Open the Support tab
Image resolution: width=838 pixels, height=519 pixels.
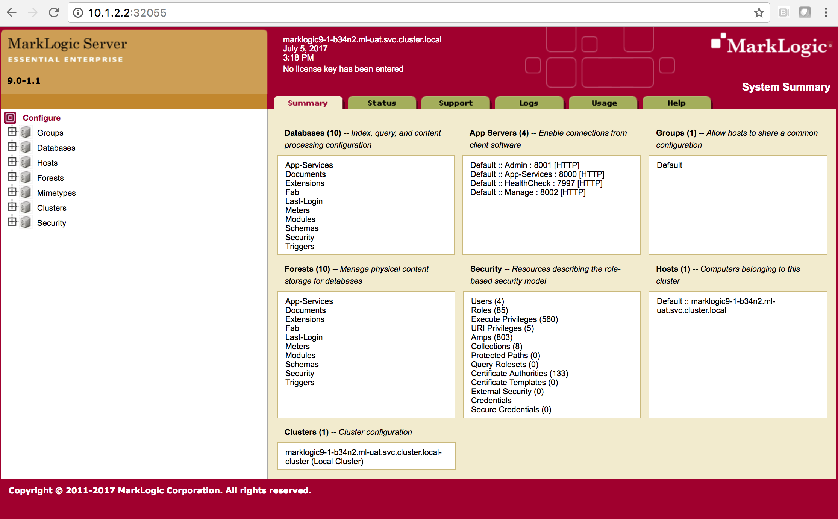(x=455, y=103)
